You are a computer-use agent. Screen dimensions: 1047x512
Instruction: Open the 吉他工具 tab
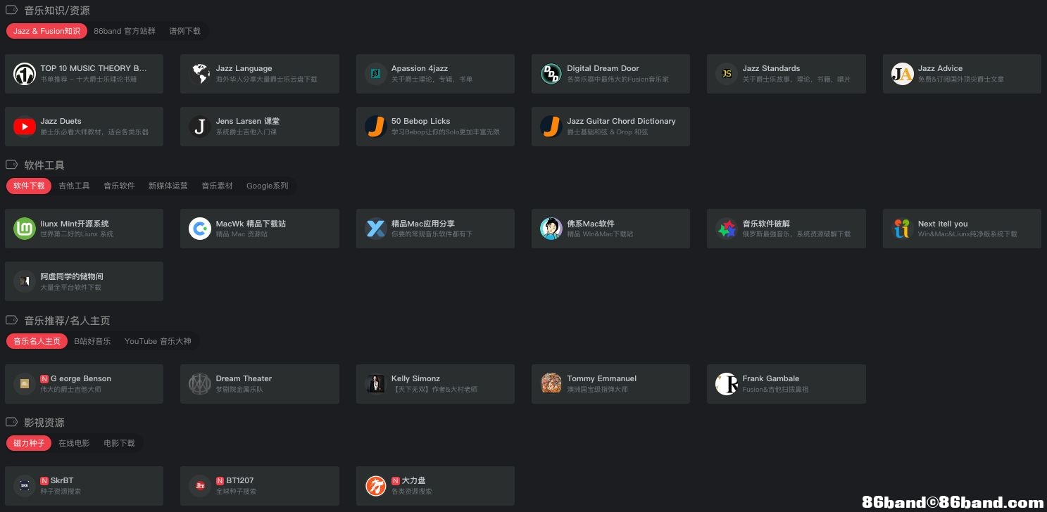coord(74,186)
